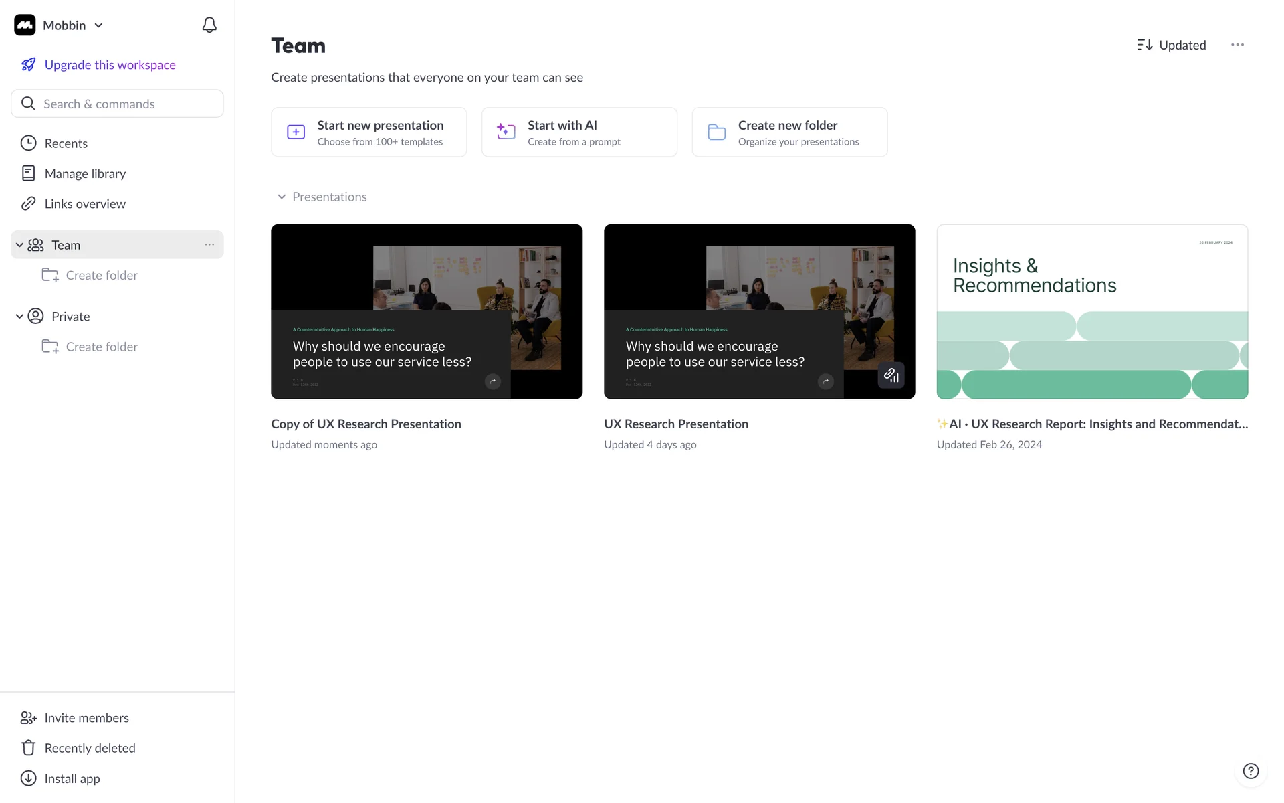Open the Updated sort dropdown
Image resolution: width=1284 pixels, height=803 pixels.
pos(1172,45)
